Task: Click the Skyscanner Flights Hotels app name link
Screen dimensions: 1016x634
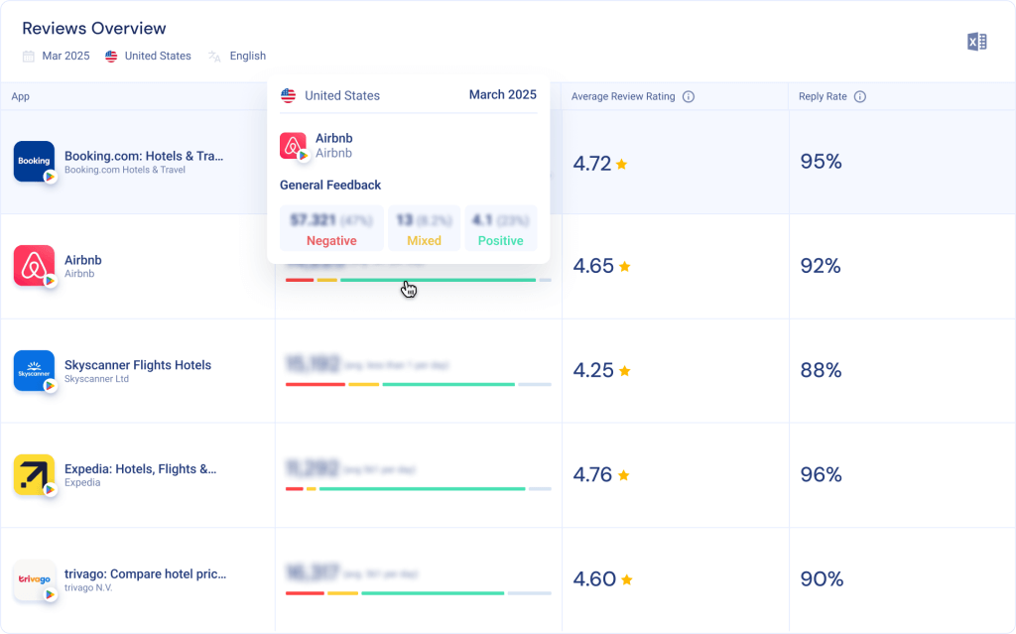Action: tap(135, 365)
